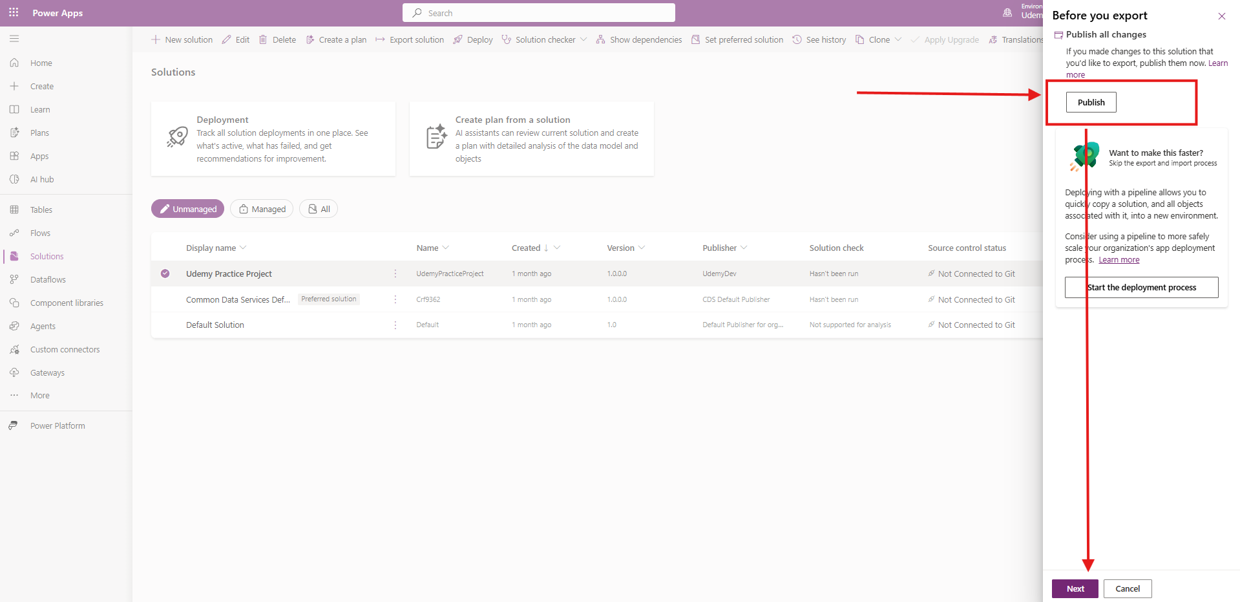Viewport: 1240px width, 602px height.
Task: Open Learn page in sidebar
Action: tap(40, 109)
